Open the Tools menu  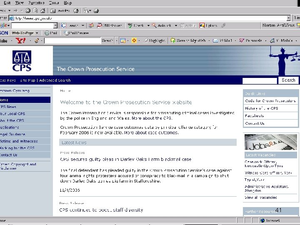(x=54, y=3)
